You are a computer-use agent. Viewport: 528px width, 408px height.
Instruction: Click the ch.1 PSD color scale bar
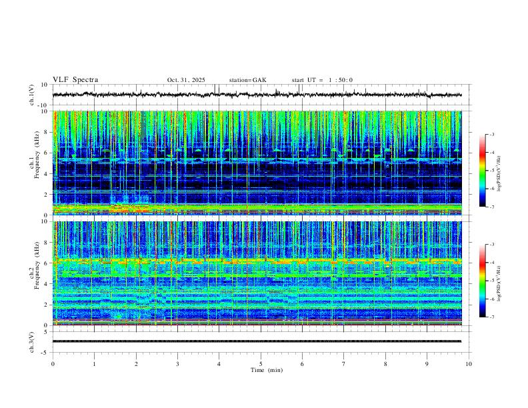pos(482,171)
